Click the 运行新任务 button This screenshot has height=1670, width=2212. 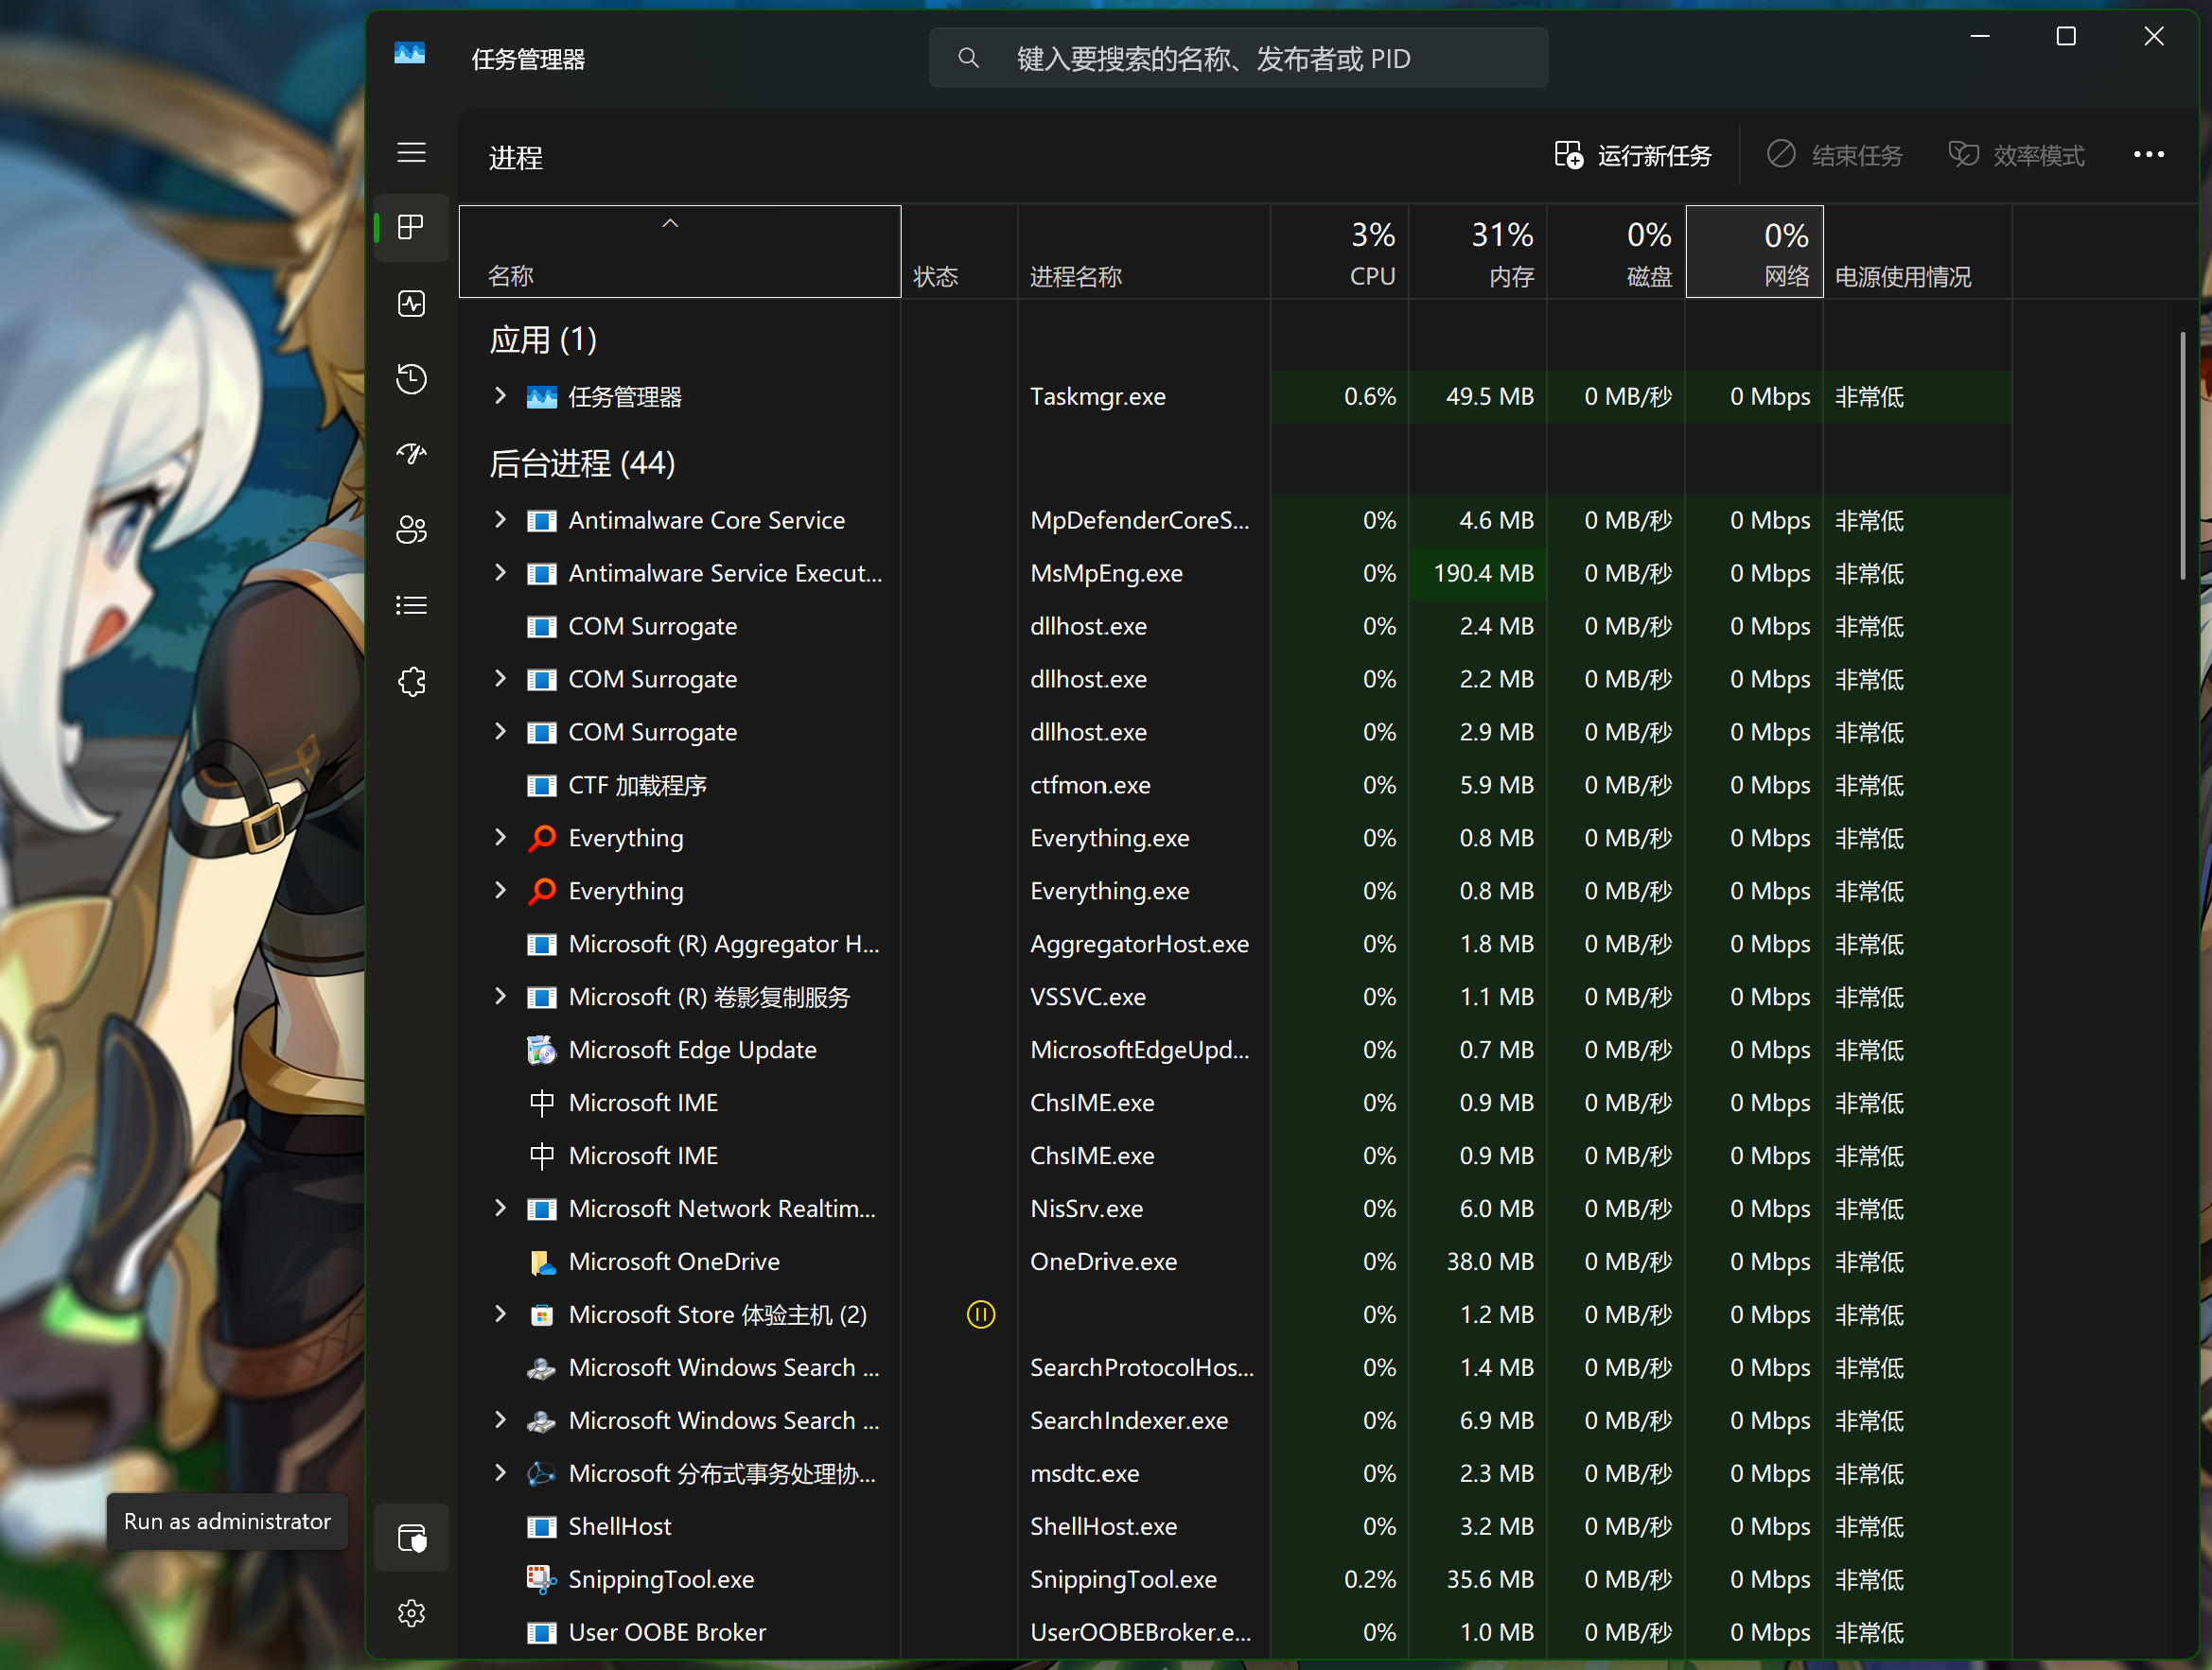[1632, 155]
